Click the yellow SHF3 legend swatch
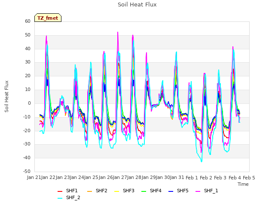The height and width of the screenshot is (206, 275). [116, 191]
